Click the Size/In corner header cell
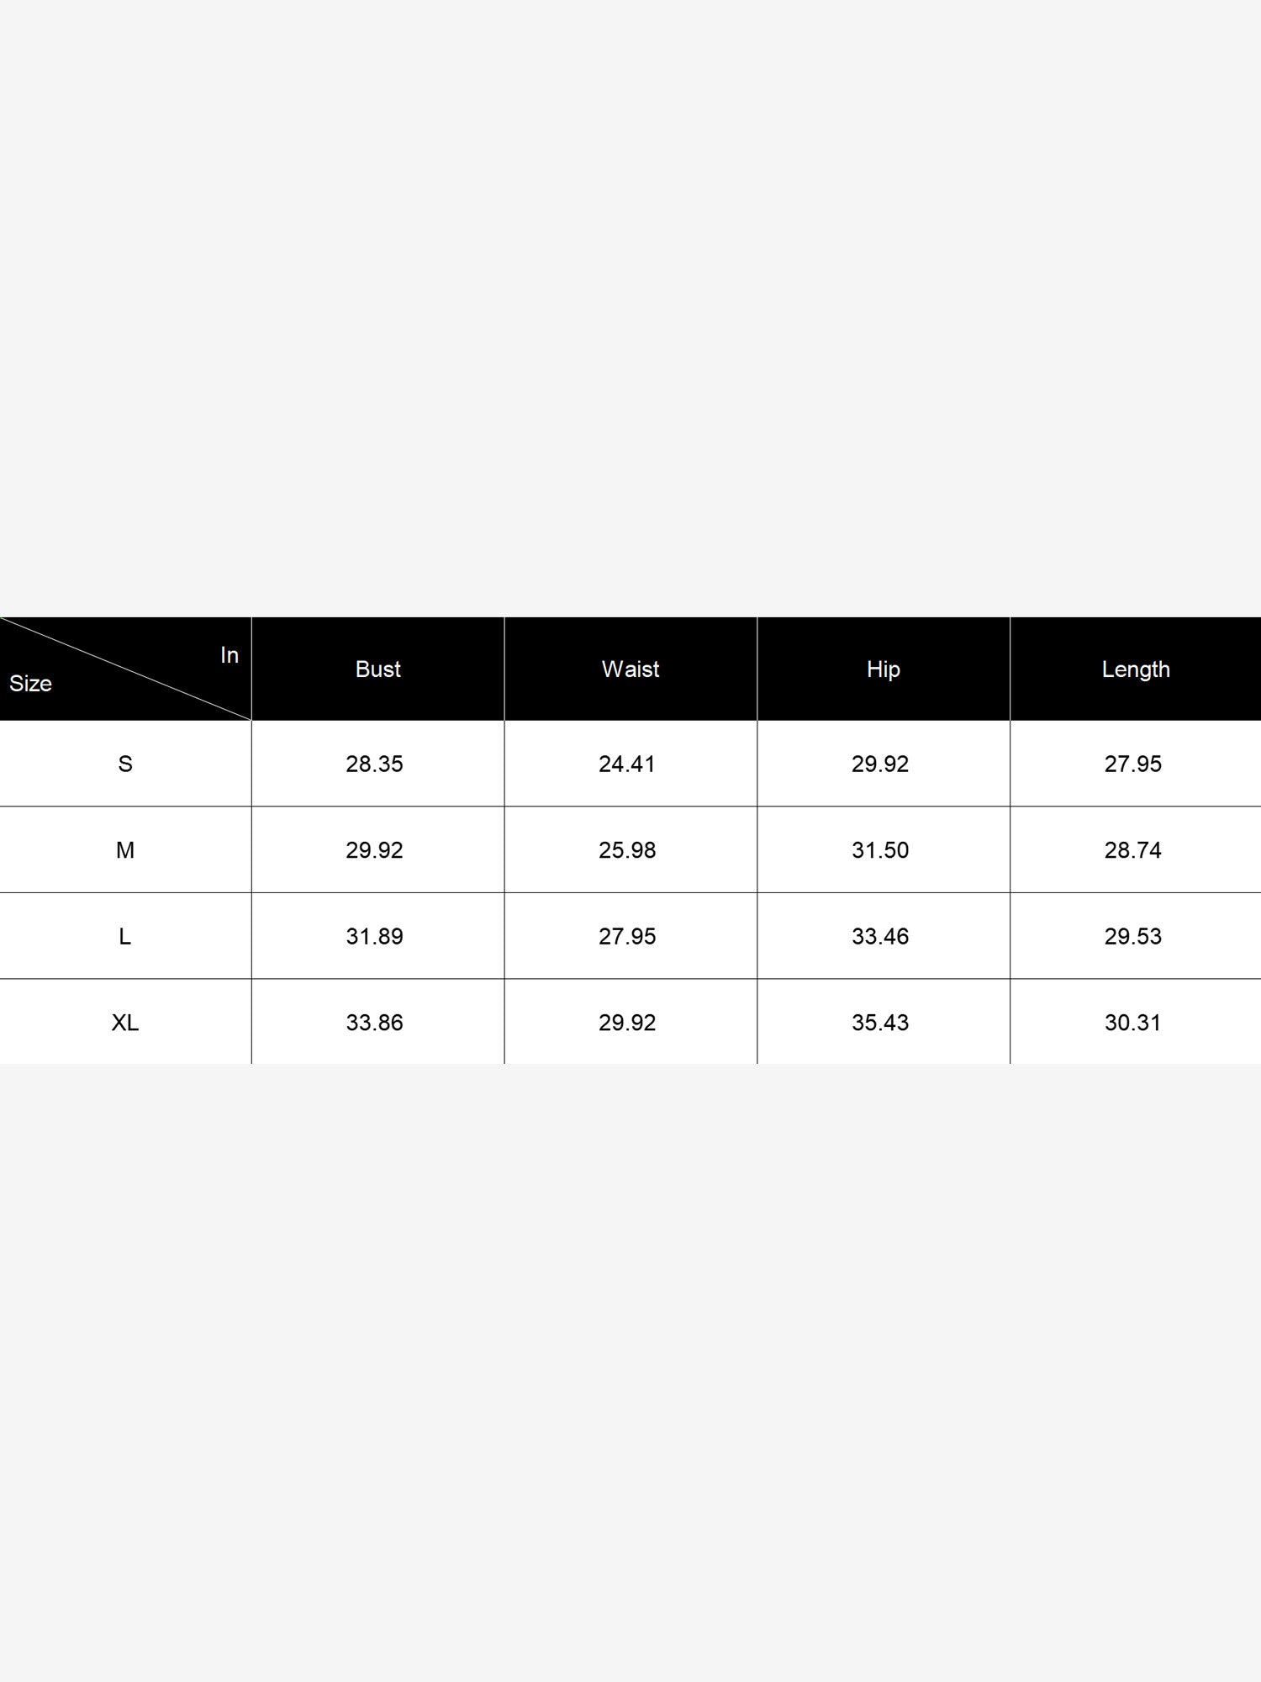Image resolution: width=1261 pixels, height=1682 pixels. 125,669
